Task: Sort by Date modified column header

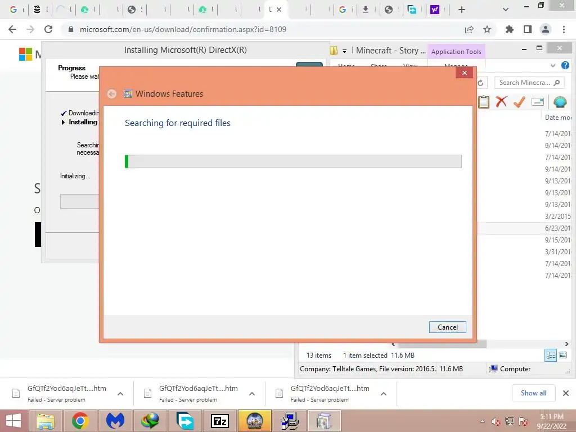Action: coord(557,117)
